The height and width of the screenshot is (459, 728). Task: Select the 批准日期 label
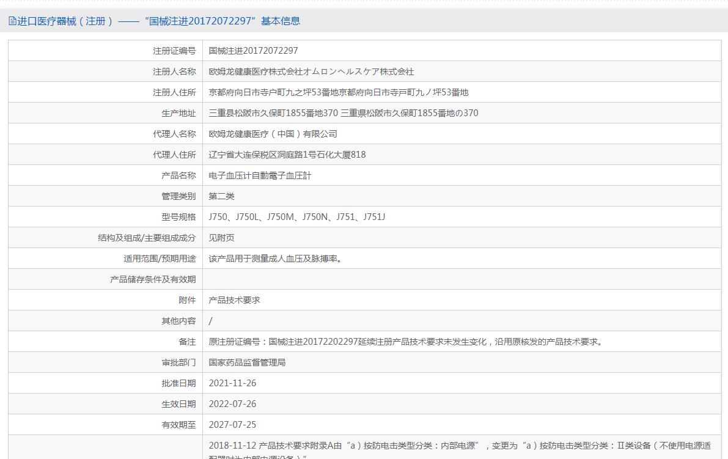pyautogui.click(x=178, y=383)
